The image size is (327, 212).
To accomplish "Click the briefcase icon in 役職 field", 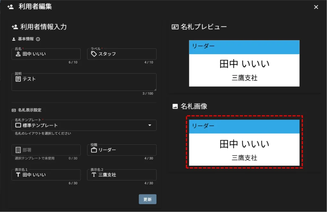I will 94,150.
